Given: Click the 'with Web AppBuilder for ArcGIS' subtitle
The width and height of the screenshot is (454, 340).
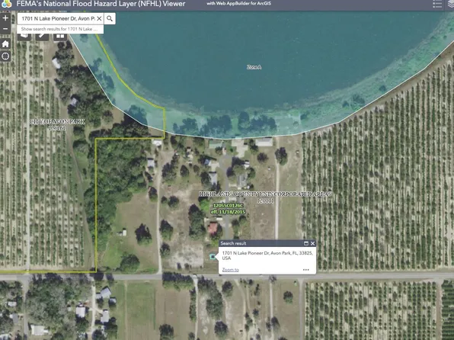Looking at the screenshot, I should (239, 4).
